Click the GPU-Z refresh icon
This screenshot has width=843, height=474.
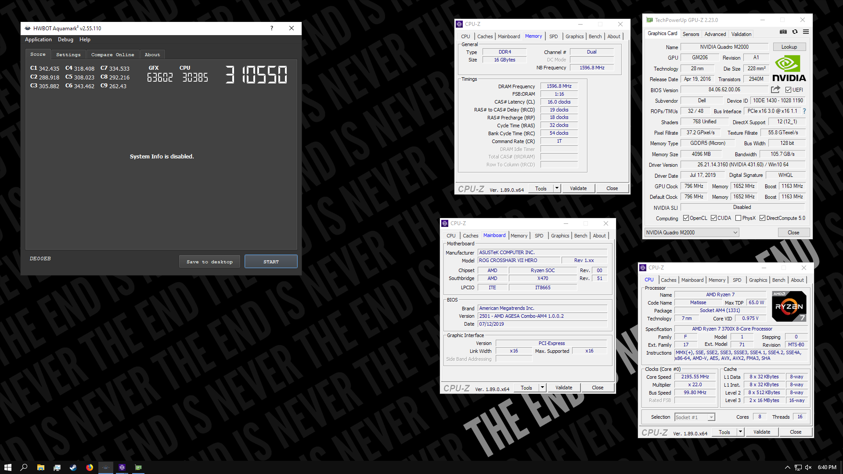coord(795,32)
